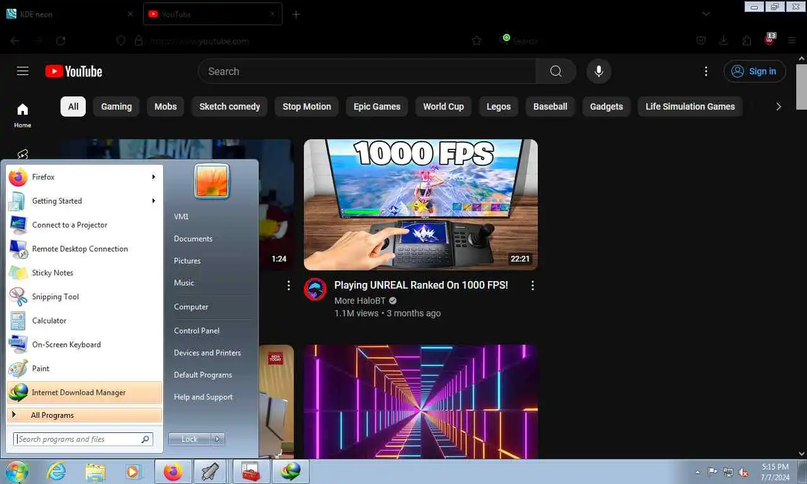Open Default Programs
The width and height of the screenshot is (807, 484).
(203, 375)
